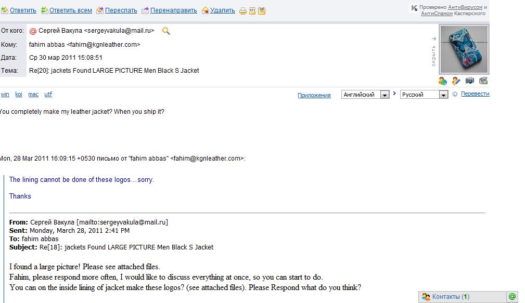Screen dimensions: 525x303
Task: Click the sender's blog pencil icon
Action: (456, 81)
